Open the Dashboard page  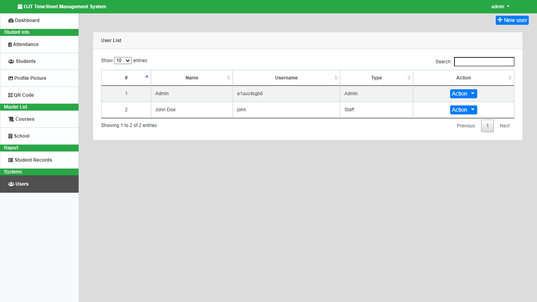(x=39, y=20)
